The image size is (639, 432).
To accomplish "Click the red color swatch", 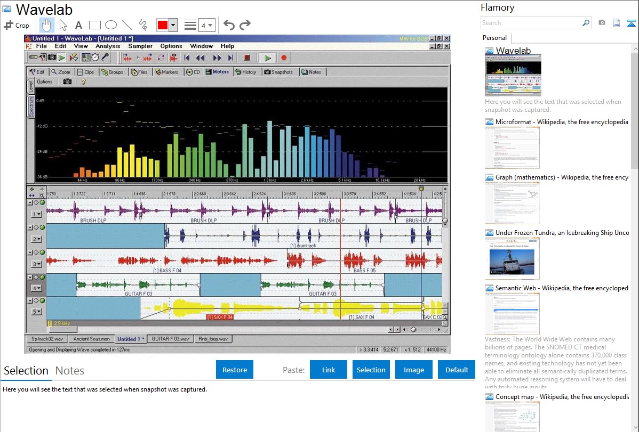I will pyautogui.click(x=163, y=25).
